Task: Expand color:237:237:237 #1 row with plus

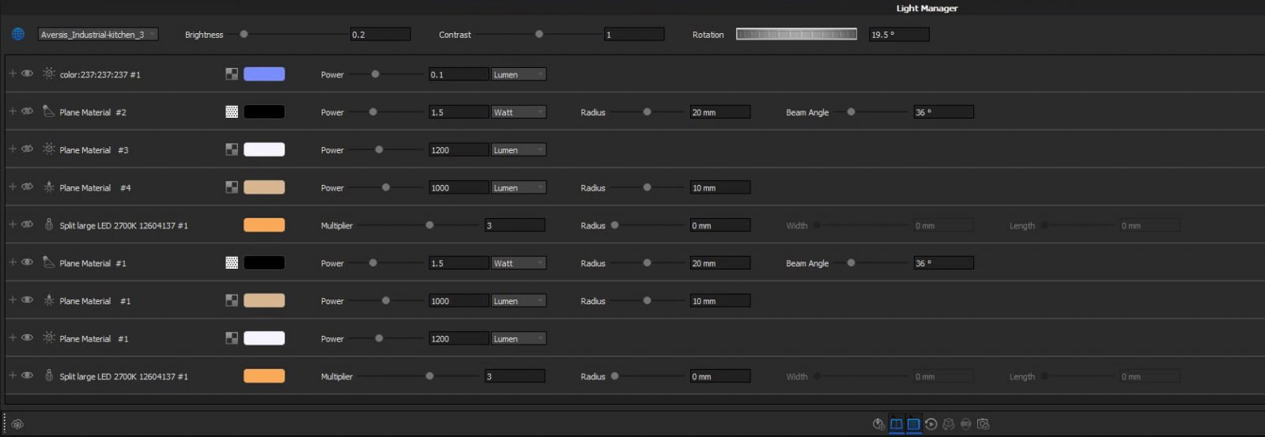Action: 13,73
